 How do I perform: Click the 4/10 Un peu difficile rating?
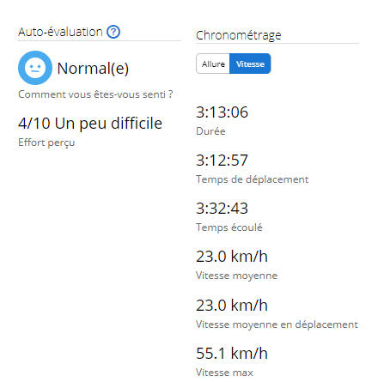[90, 124]
